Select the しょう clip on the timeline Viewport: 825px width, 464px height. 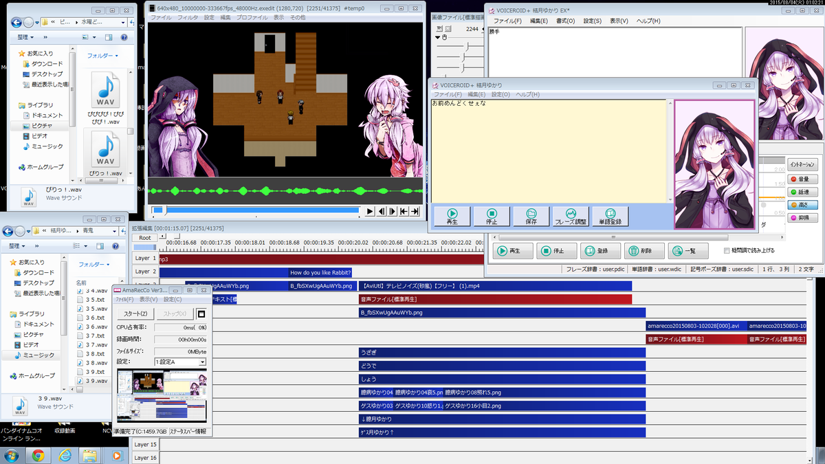(502, 379)
